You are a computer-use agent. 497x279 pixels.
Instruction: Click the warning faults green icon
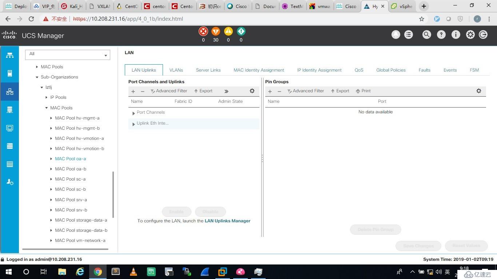tap(241, 31)
